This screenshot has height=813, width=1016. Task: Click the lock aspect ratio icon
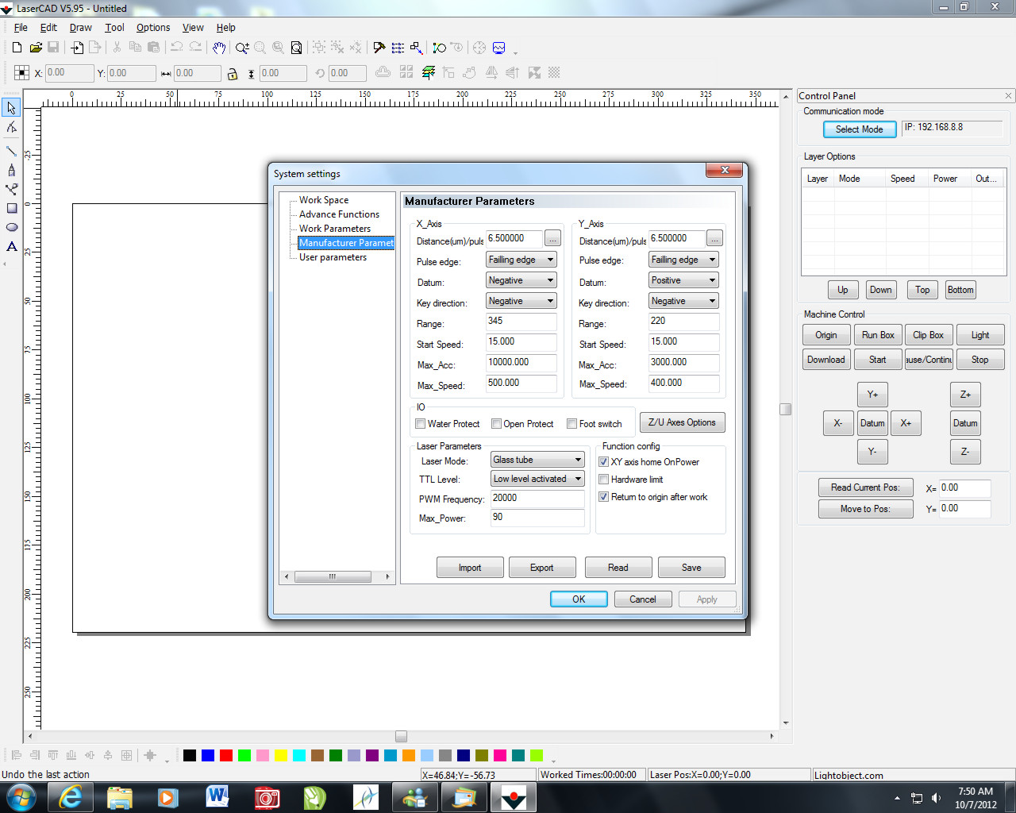click(x=233, y=74)
